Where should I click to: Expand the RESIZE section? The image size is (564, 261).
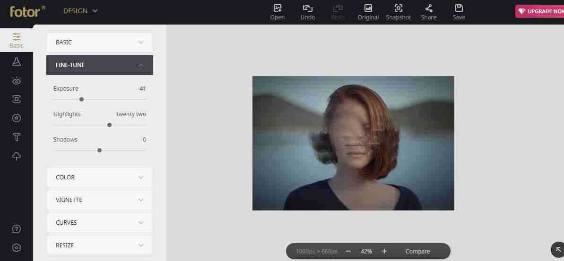[100, 245]
